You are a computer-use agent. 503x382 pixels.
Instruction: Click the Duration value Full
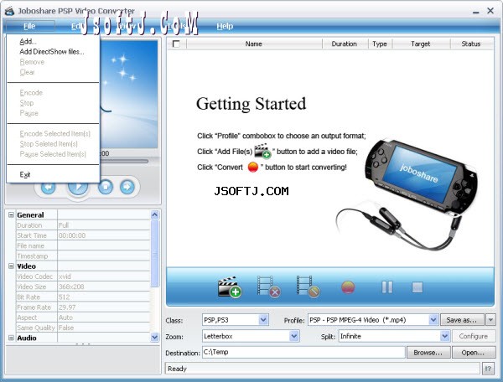coord(104,225)
